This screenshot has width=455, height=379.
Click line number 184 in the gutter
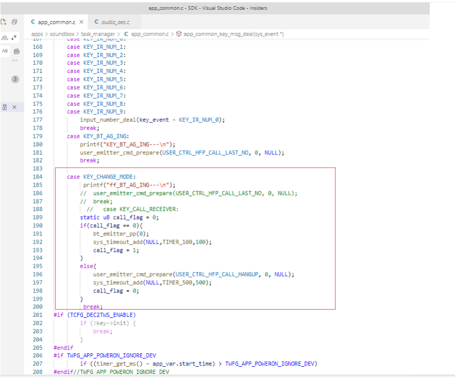(38, 177)
